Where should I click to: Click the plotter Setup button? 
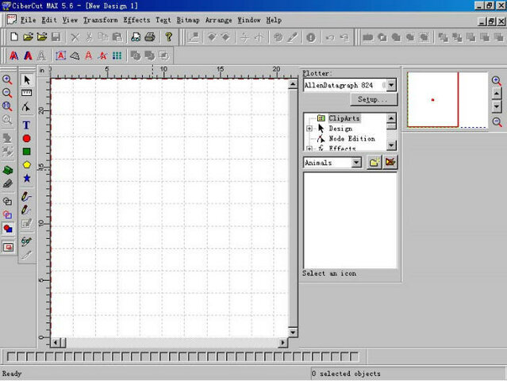(x=374, y=99)
